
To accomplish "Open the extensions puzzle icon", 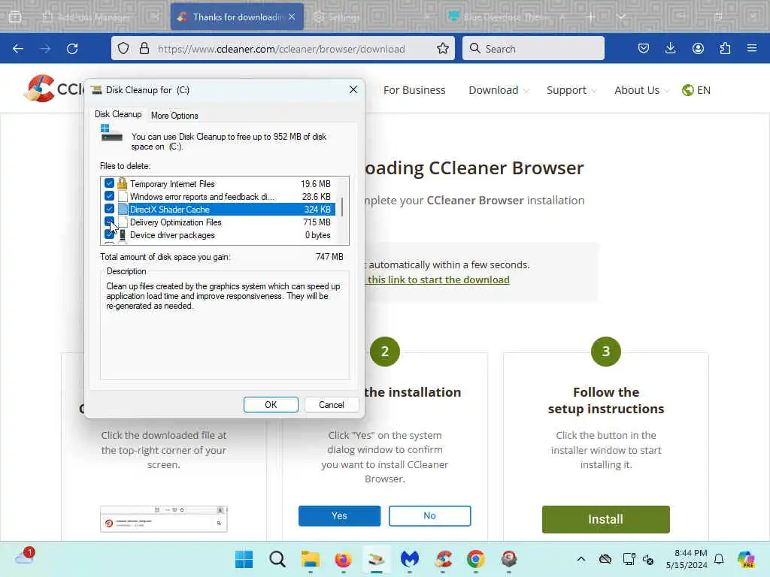I will click(x=725, y=49).
